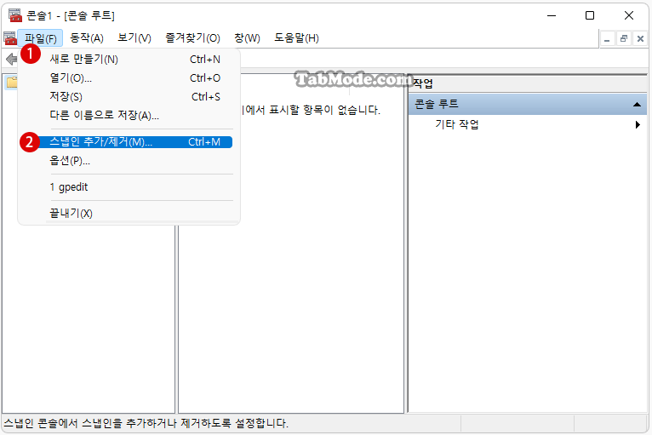The height and width of the screenshot is (435, 652).
Task: Select the 콘솔 루트 header in actions pane
Action: pyautogui.click(x=528, y=104)
